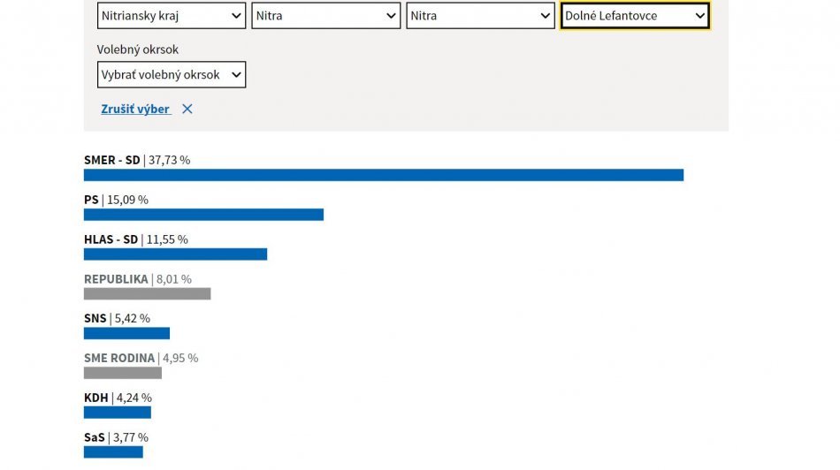Click the X icon beside Zrušiť výber
Image resolution: width=840 pixels, height=470 pixels.
pyautogui.click(x=187, y=110)
